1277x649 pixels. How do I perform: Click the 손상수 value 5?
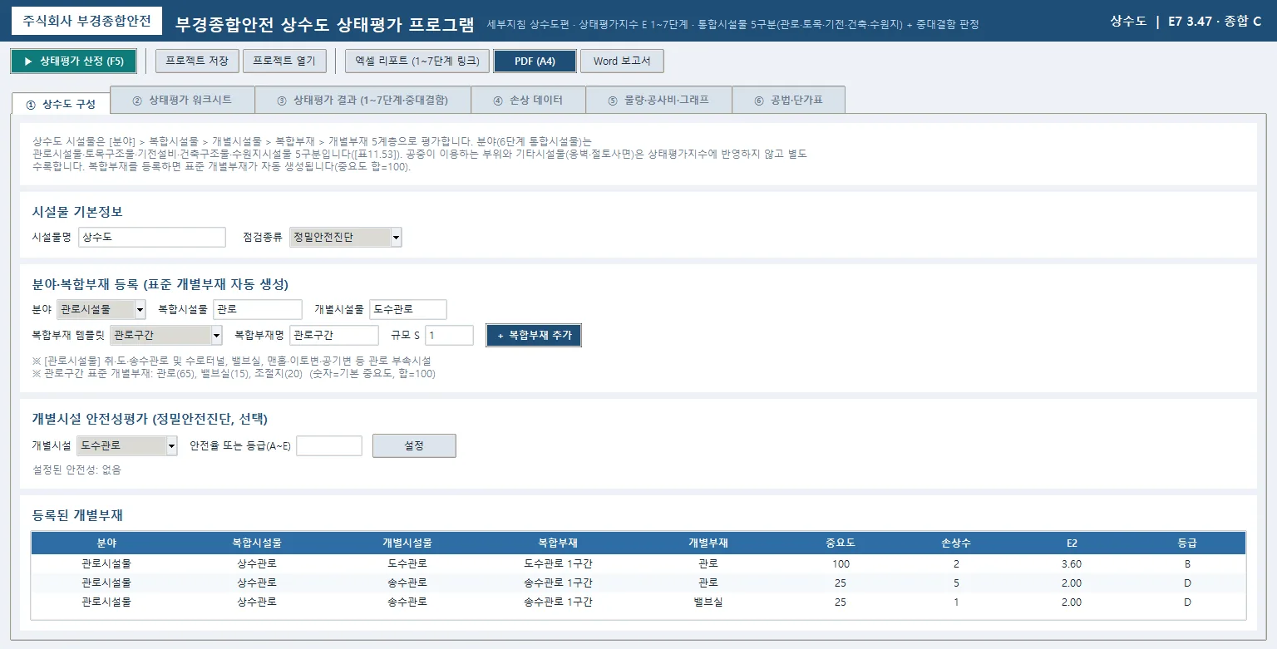click(956, 583)
